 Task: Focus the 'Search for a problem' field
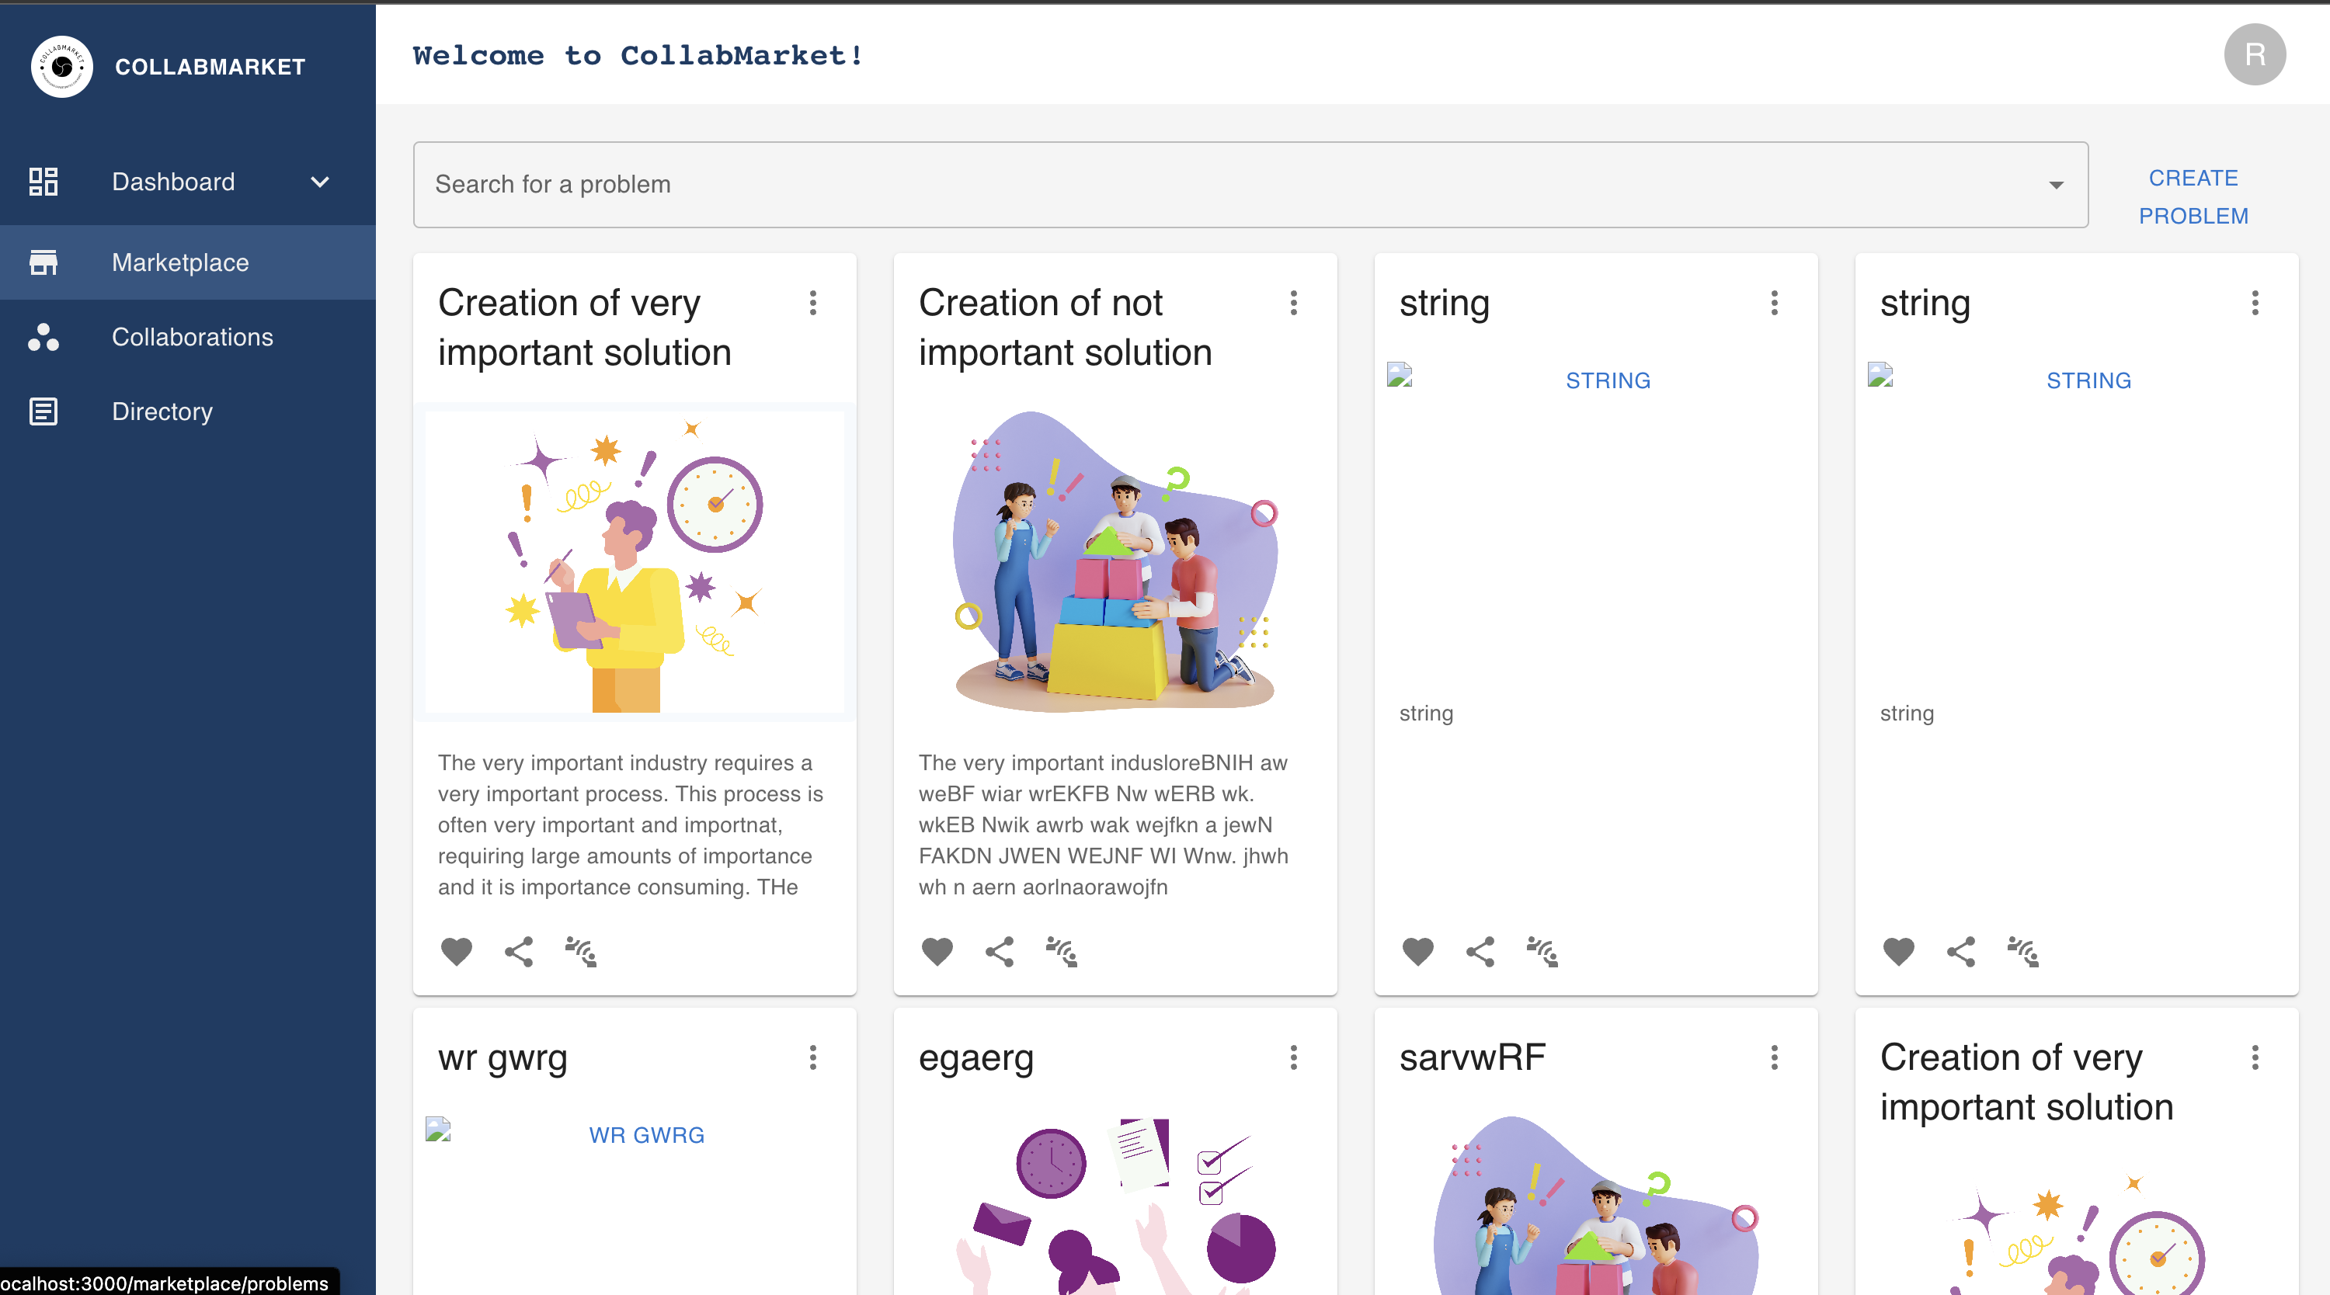pyautogui.click(x=1230, y=185)
